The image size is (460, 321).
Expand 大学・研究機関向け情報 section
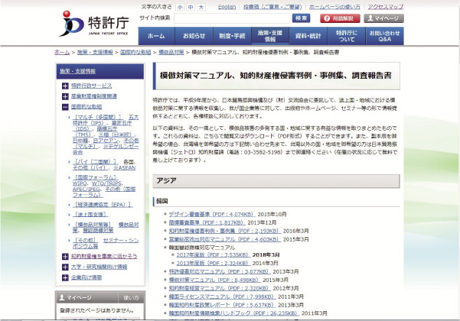(65, 267)
